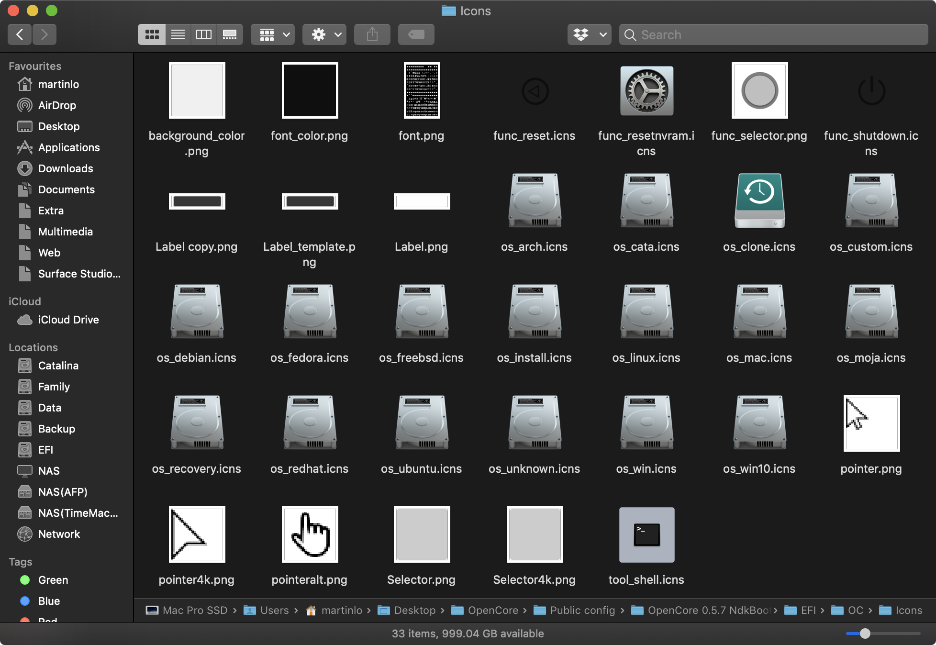Click the Edit Tags toolbar button
This screenshot has width=936, height=645.
pyautogui.click(x=416, y=34)
